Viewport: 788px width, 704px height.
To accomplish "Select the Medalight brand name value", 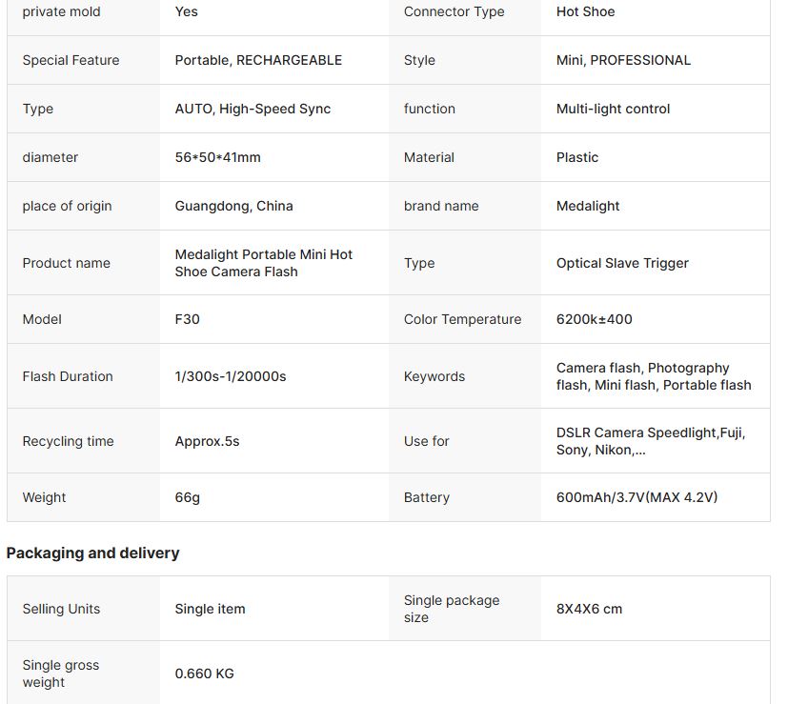I will point(588,206).
